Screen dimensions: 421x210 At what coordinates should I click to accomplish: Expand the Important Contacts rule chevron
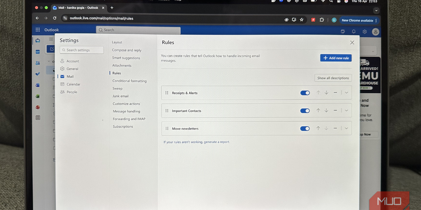click(x=346, y=111)
